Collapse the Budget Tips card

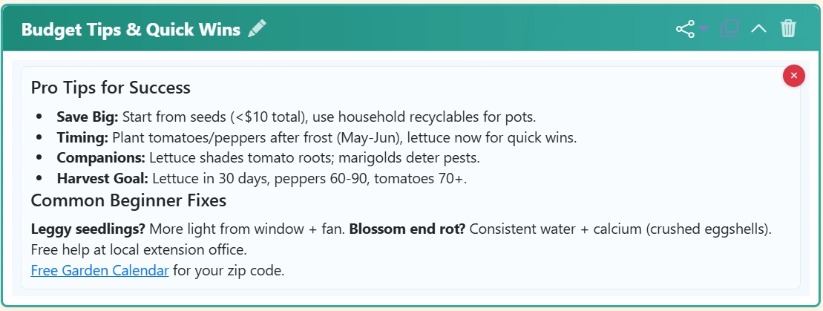coord(758,29)
